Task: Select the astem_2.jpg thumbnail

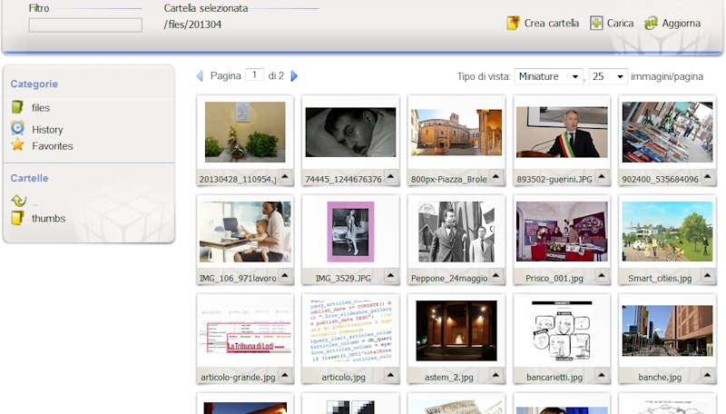Action: tap(456, 330)
